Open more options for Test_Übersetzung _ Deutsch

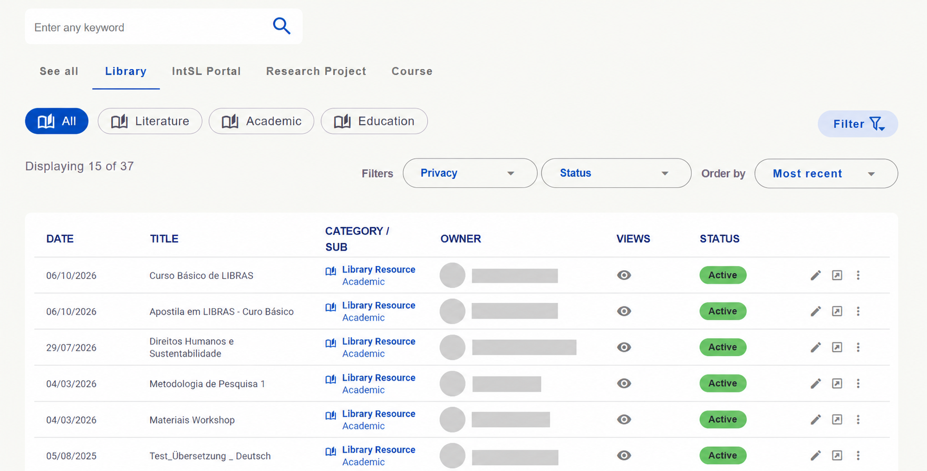(x=858, y=455)
